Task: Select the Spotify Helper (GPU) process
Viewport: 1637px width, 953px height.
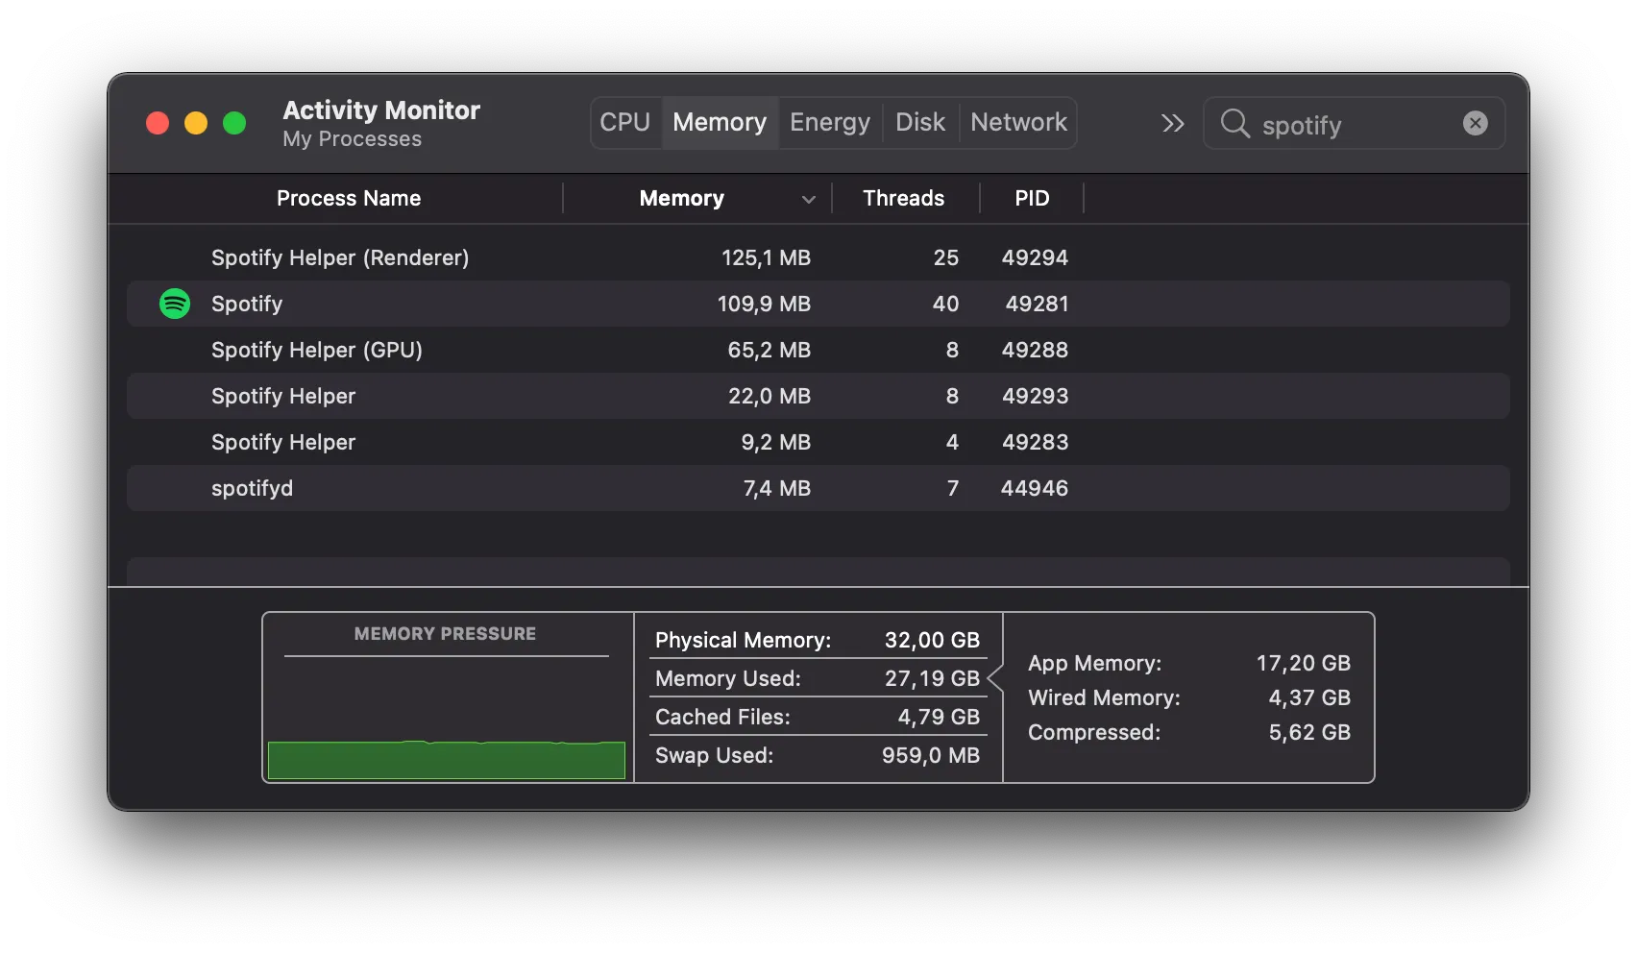Action: [317, 350]
